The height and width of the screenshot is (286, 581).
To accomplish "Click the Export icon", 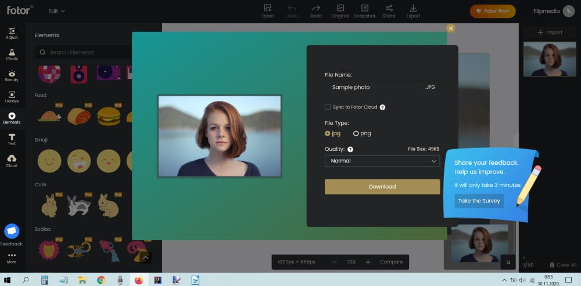I will (413, 10).
